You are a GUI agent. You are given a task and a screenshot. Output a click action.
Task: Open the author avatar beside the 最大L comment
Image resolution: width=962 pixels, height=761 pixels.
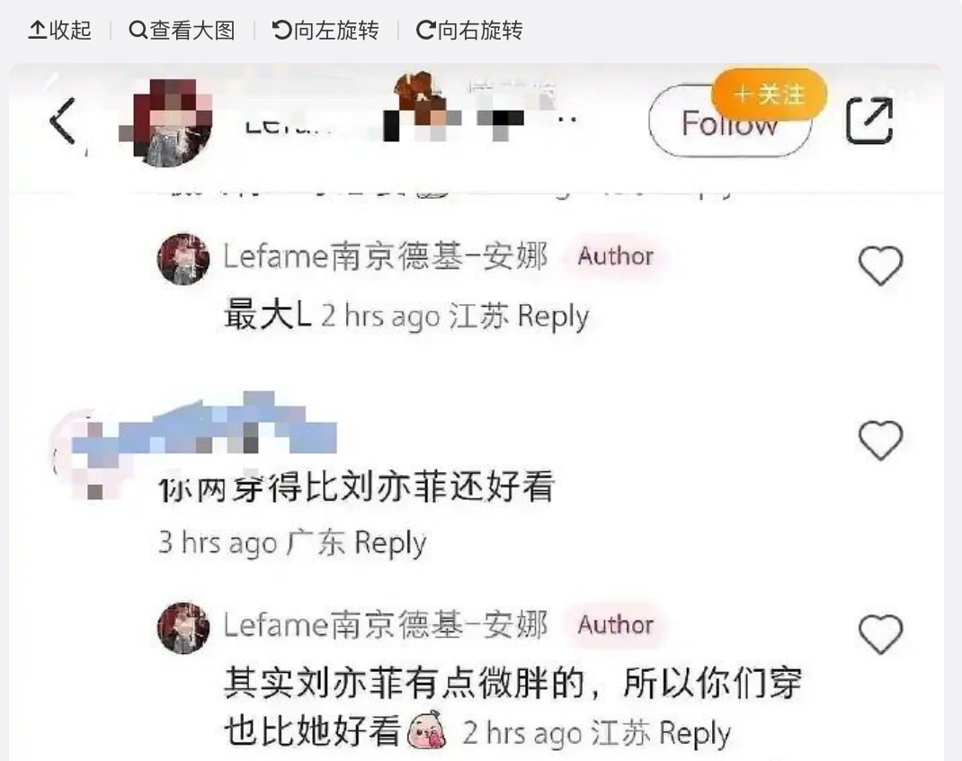183,259
